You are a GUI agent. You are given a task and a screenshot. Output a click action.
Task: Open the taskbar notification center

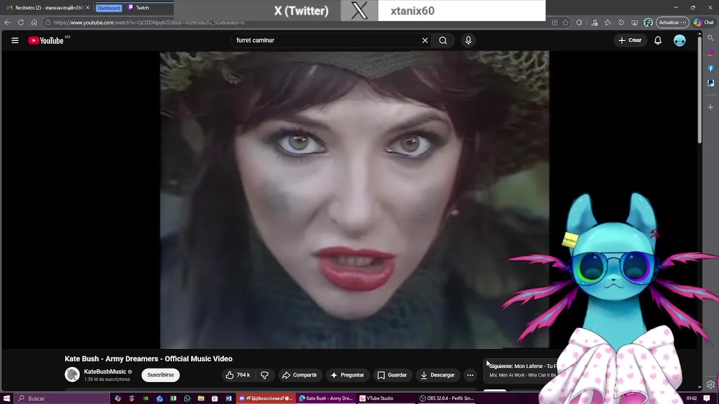pos(707,398)
